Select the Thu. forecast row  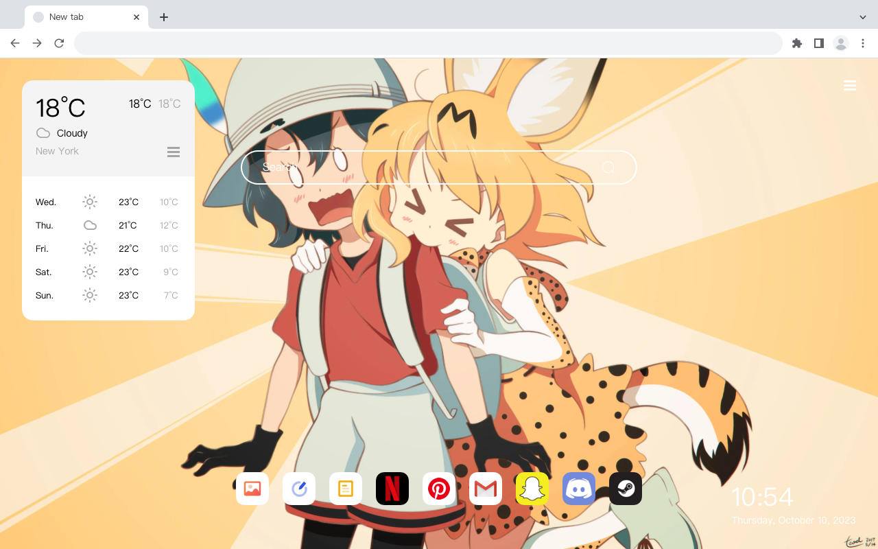point(108,225)
